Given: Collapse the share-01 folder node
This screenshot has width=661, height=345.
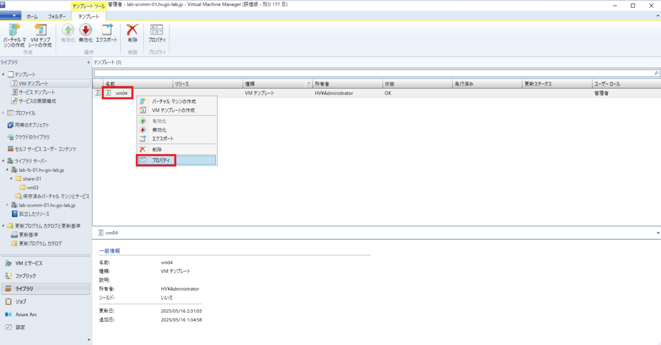Looking at the screenshot, I should [12, 178].
